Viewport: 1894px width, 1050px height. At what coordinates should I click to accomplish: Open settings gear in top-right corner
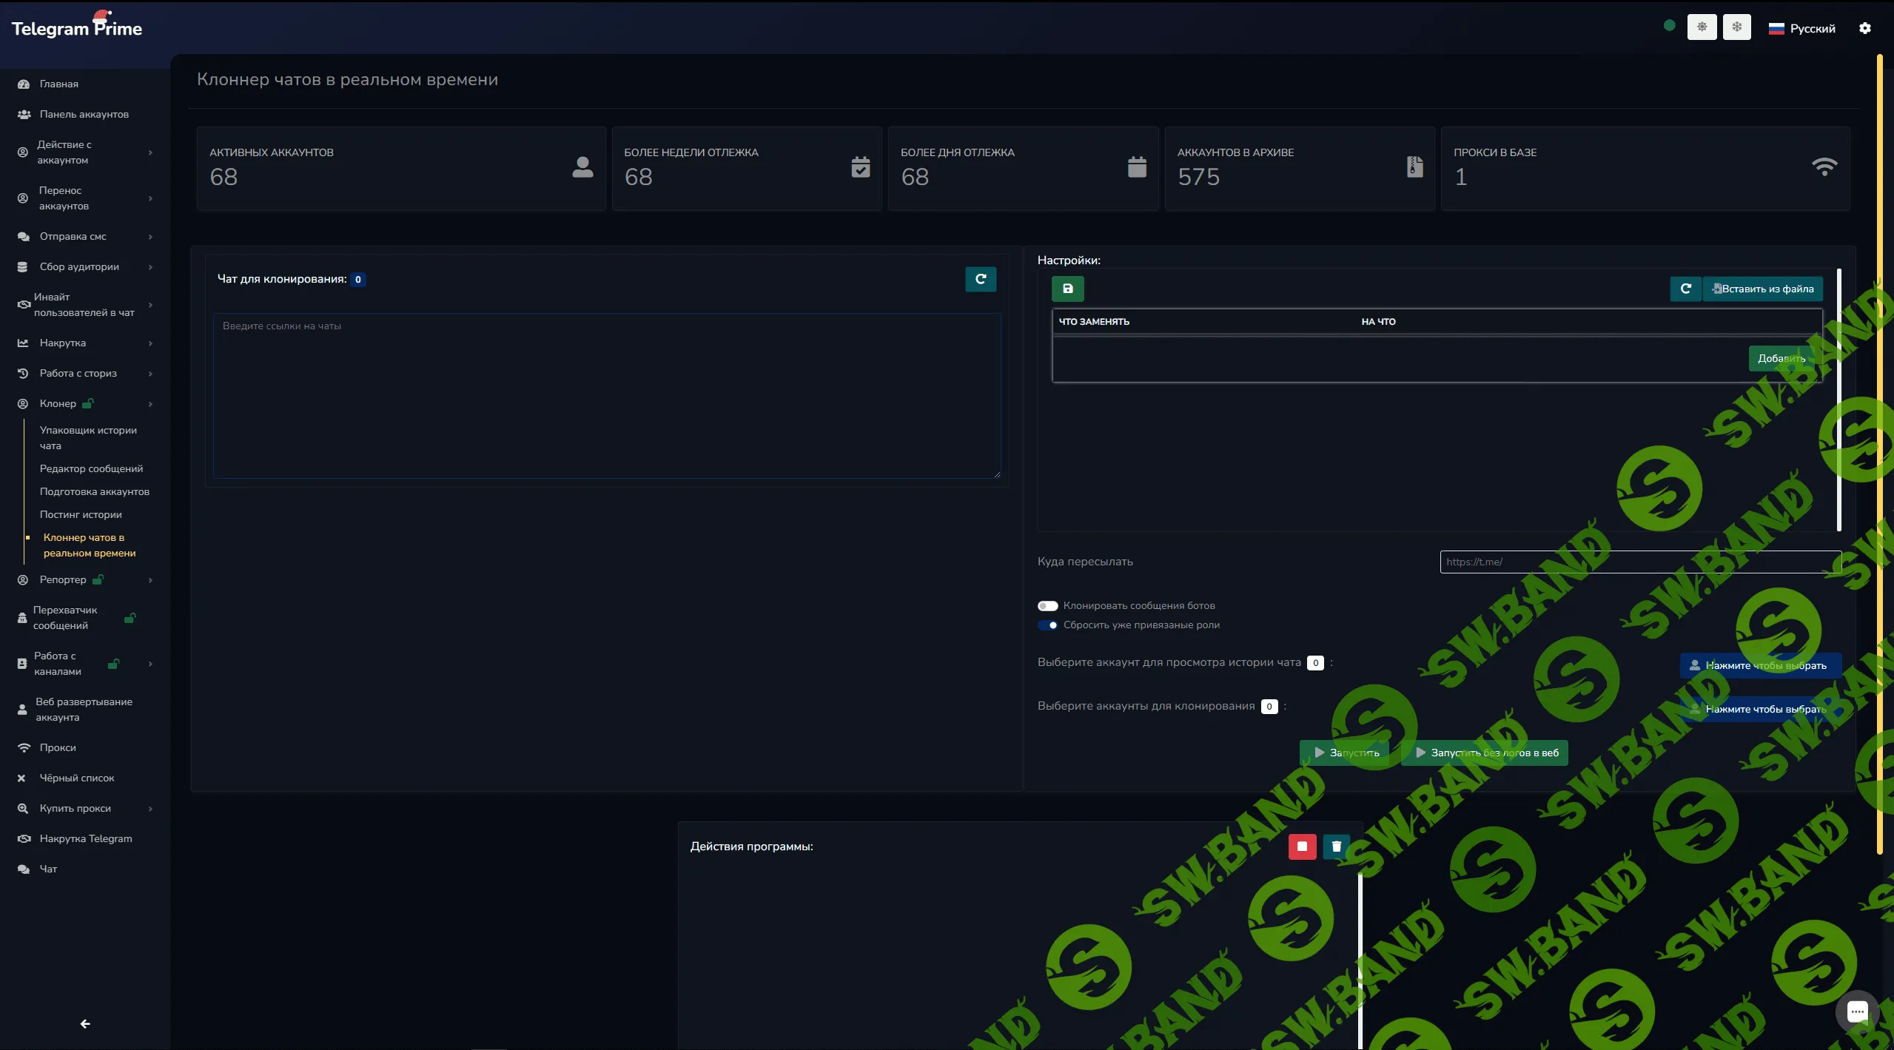pyautogui.click(x=1864, y=28)
